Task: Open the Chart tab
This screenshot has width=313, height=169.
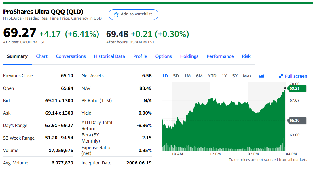Action: point(42,56)
